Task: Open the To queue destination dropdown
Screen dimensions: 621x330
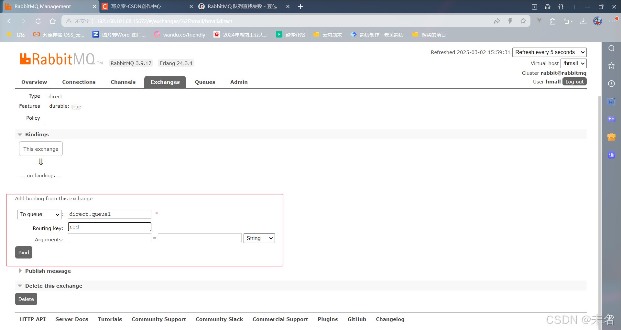Action: 39,214
